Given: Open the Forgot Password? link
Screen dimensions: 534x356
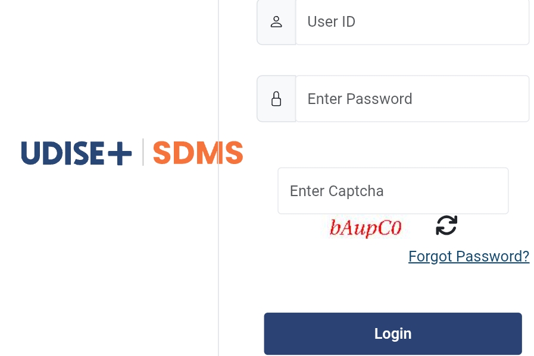Looking at the screenshot, I should click(x=469, y=256).
